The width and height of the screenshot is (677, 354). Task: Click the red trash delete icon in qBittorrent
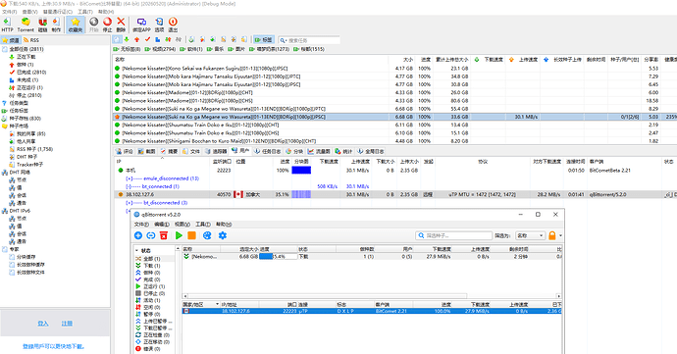pos(164,235)
